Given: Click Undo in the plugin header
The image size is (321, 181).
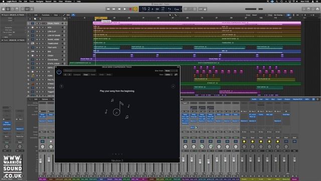Looking at the screenshot, I should [101, 75].
